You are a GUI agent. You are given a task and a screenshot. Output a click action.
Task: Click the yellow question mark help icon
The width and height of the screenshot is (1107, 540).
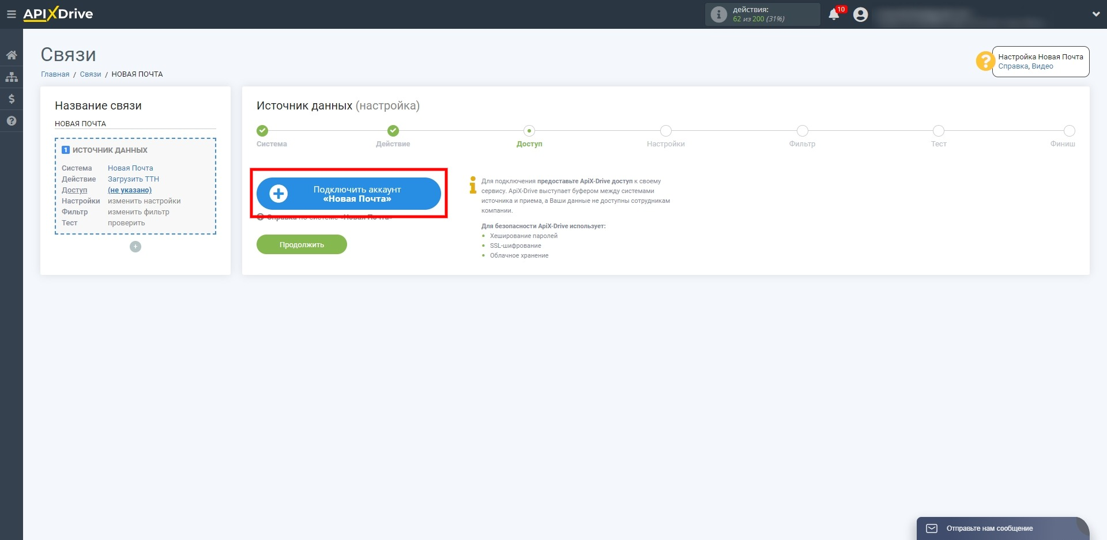tap(985, 61)
